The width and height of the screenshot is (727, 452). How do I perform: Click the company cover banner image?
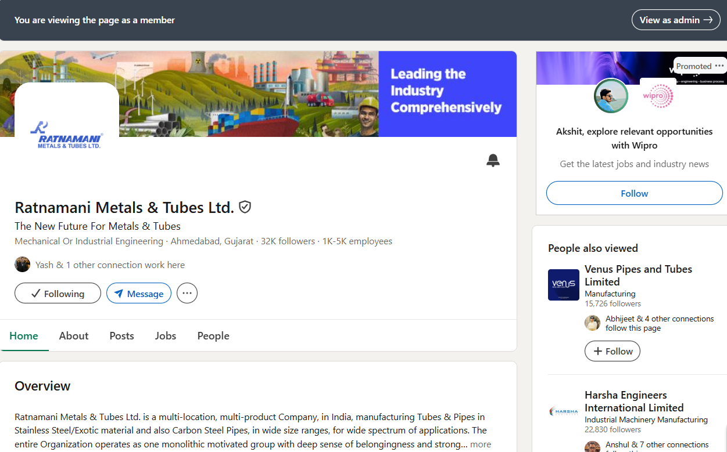[x=258, y=93]
